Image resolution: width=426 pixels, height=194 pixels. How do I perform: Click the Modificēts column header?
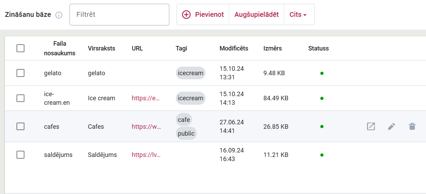[234, 48]
